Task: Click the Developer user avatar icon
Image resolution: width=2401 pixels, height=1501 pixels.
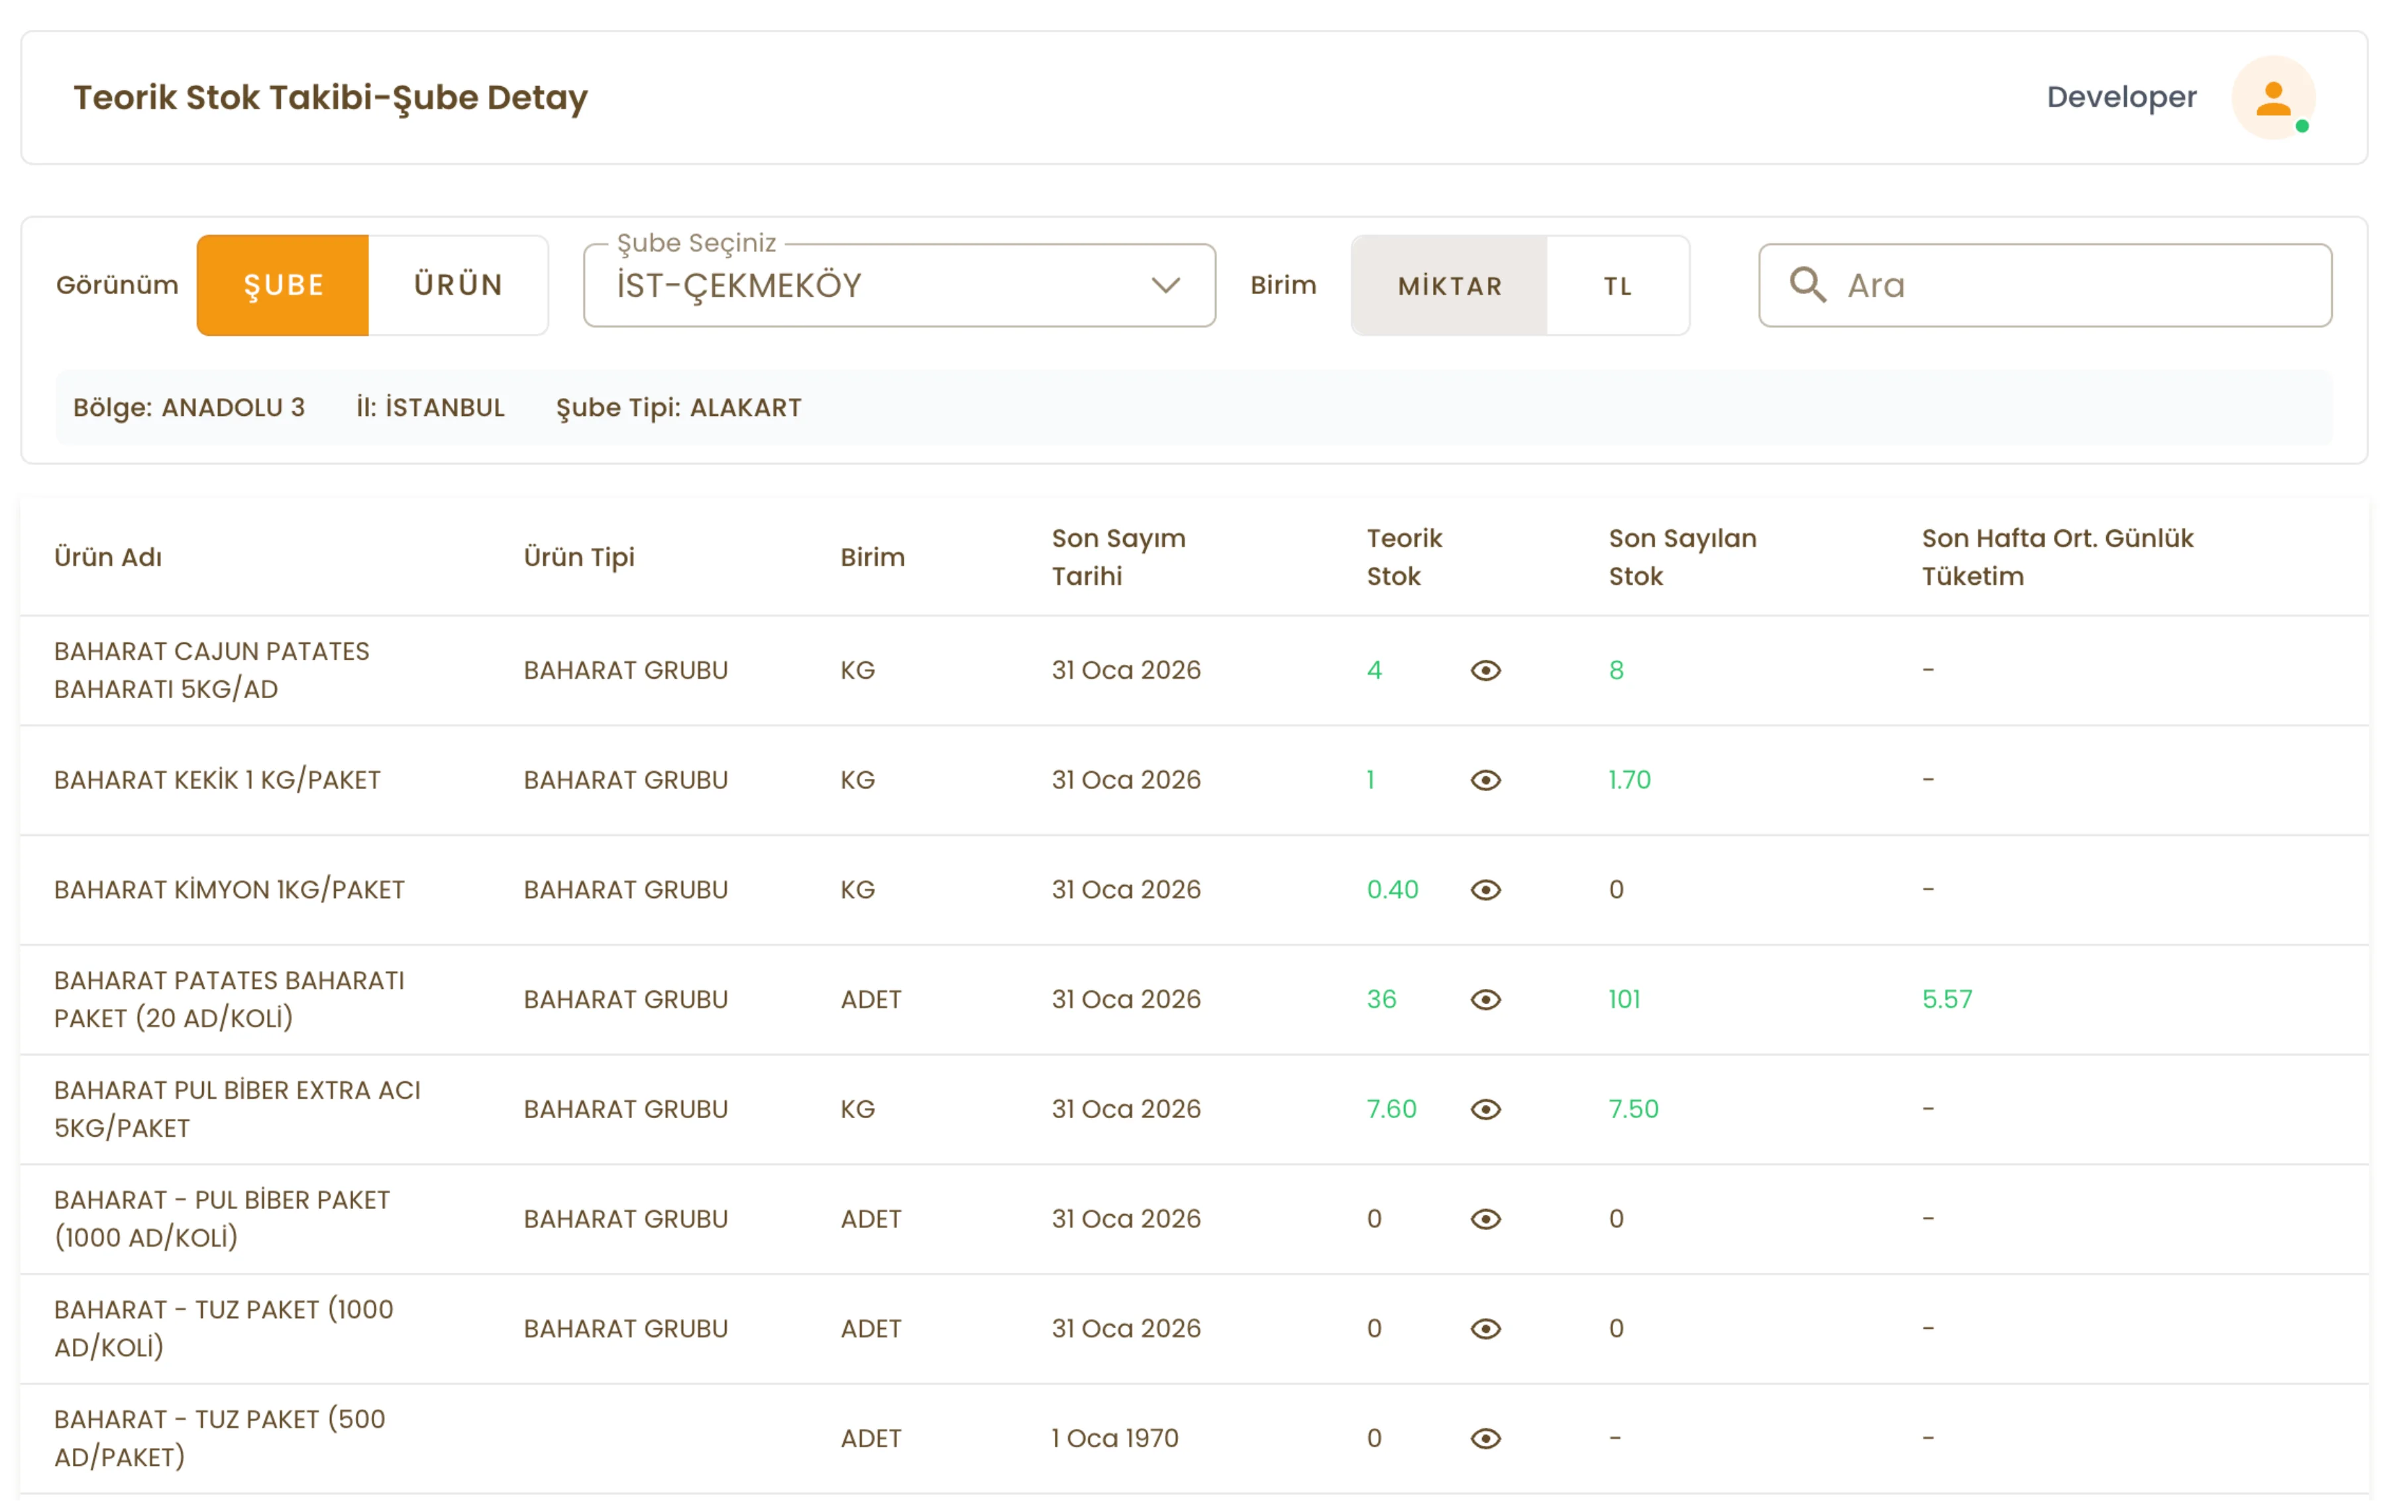Action: coord(2273,97)
